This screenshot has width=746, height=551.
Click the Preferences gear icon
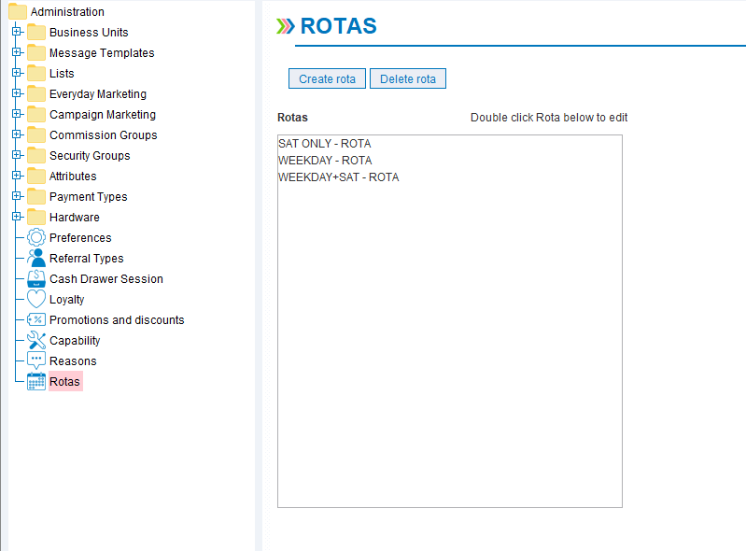tap(36, 237)
